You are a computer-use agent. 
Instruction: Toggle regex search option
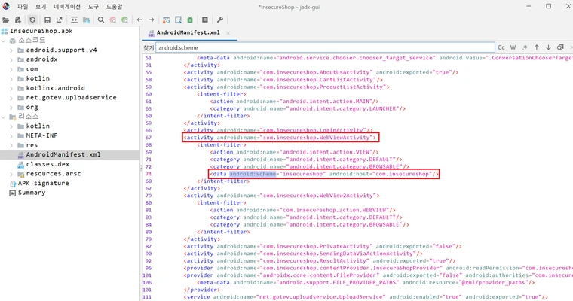click(x=525, y=47)
